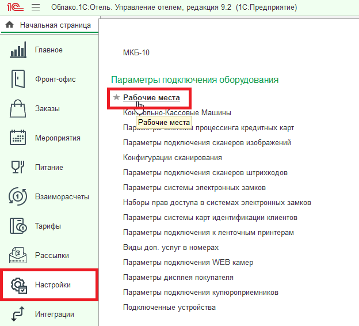Open the Интеграции section
This screenshot has width=359, height=326.
tap(55, 314)
